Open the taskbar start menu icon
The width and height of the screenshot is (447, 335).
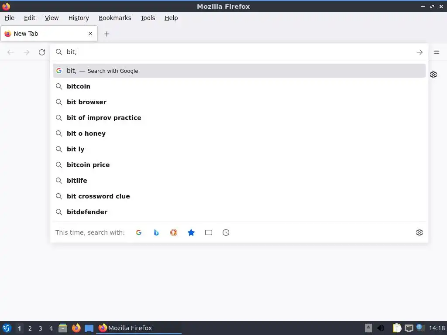tap(7, 328)
